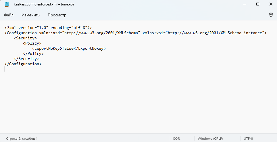
Task: Open the Просмотр menu
Action: (57, 15)
